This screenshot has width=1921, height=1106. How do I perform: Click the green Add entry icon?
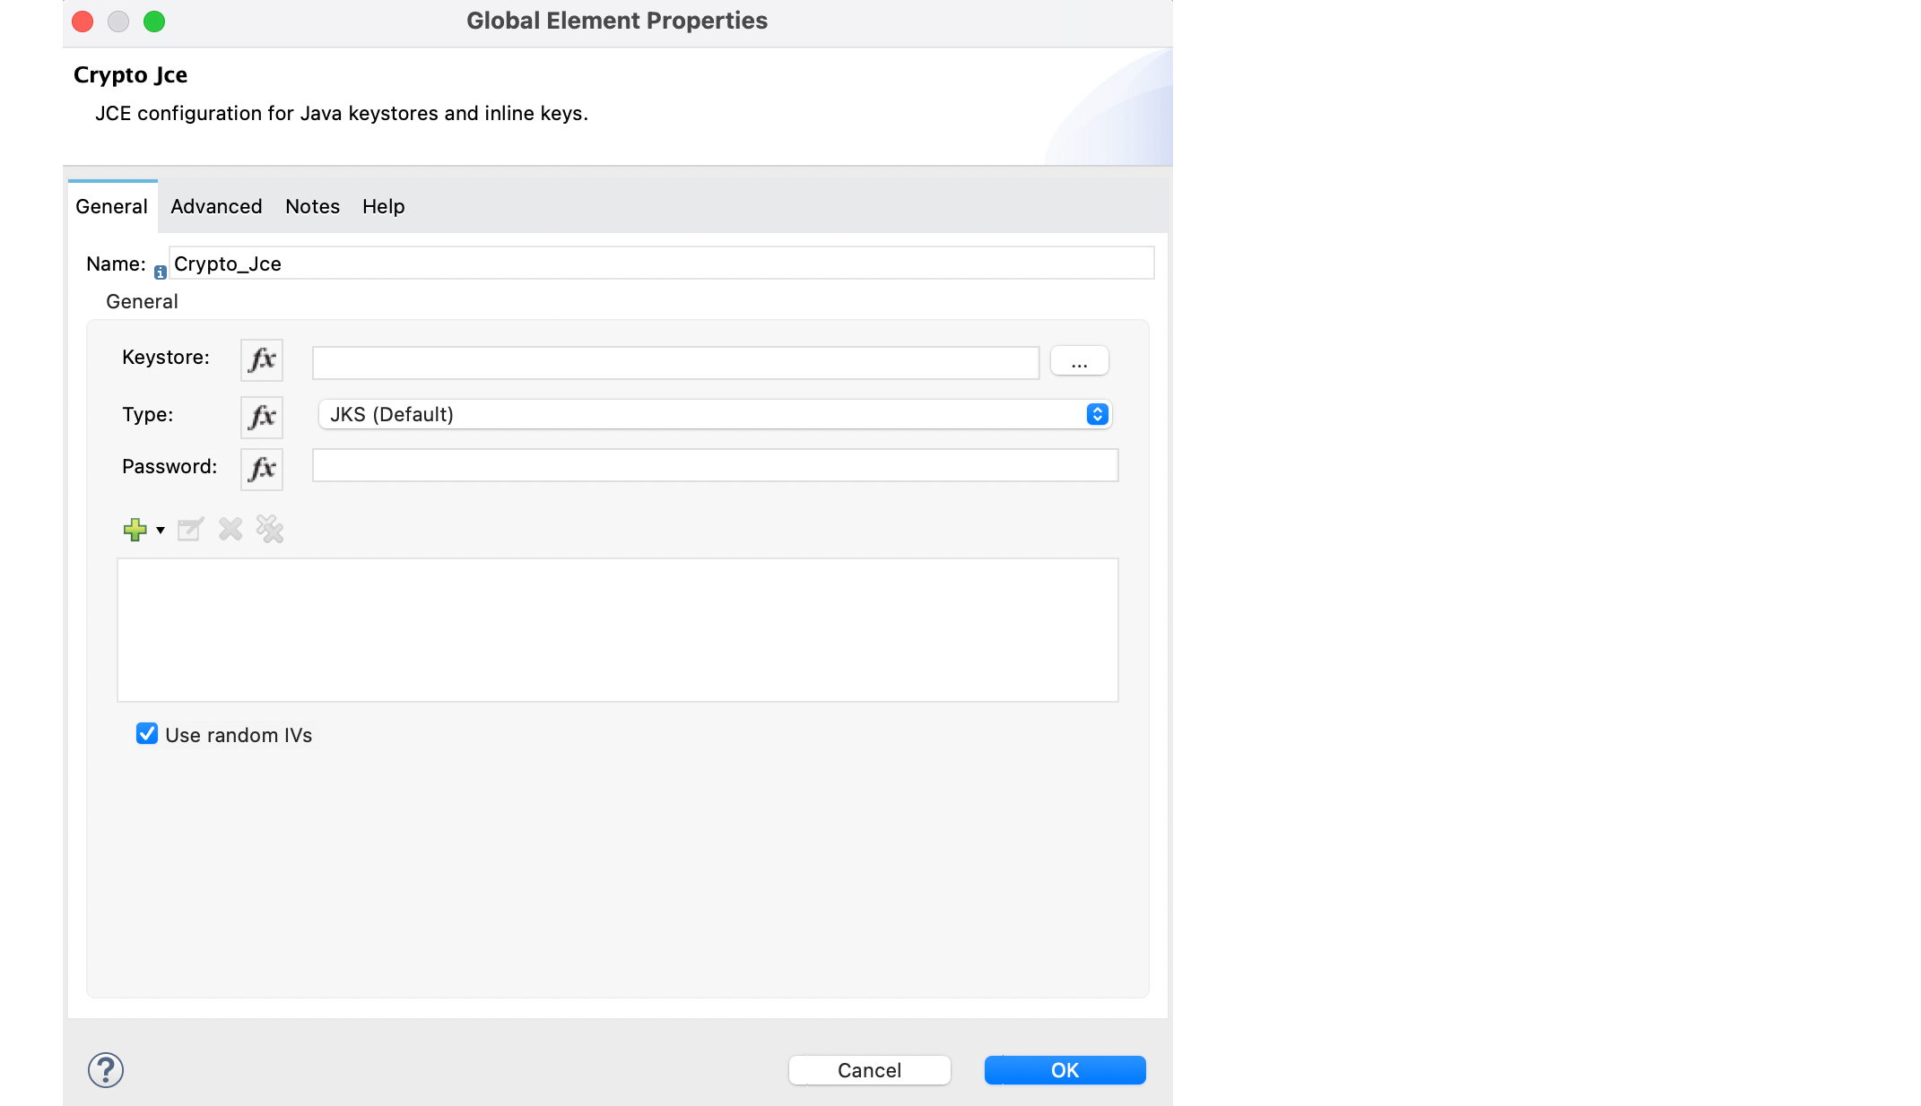click(x=134, y=529)
